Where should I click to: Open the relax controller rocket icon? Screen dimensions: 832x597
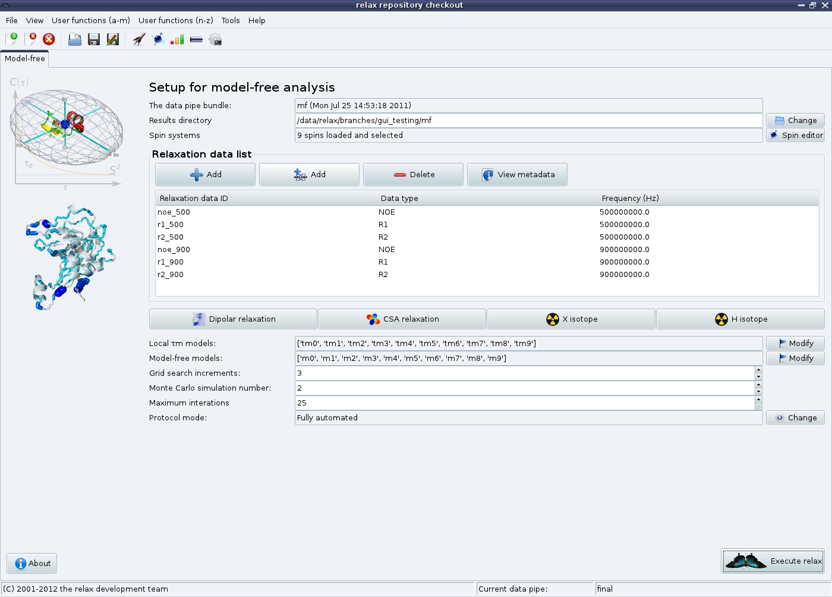139,39
